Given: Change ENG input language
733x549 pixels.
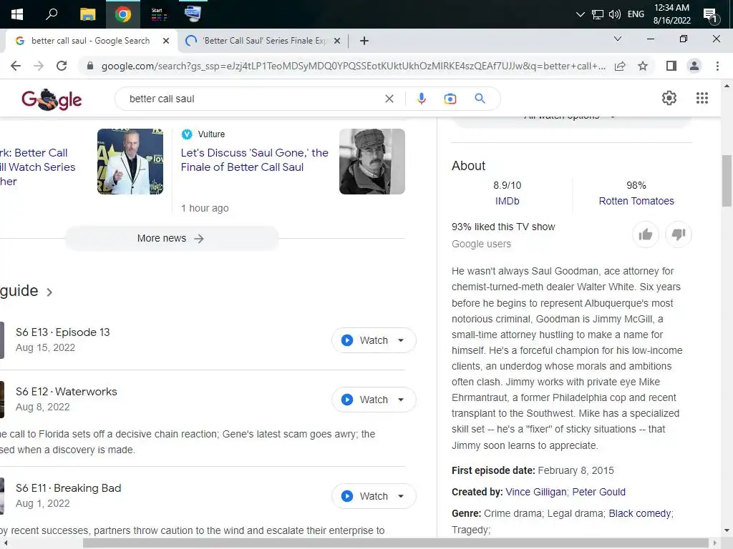Looking at the screenshot, I should (x=636, y=14).
